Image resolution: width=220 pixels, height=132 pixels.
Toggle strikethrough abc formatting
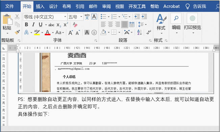(51, 25)
